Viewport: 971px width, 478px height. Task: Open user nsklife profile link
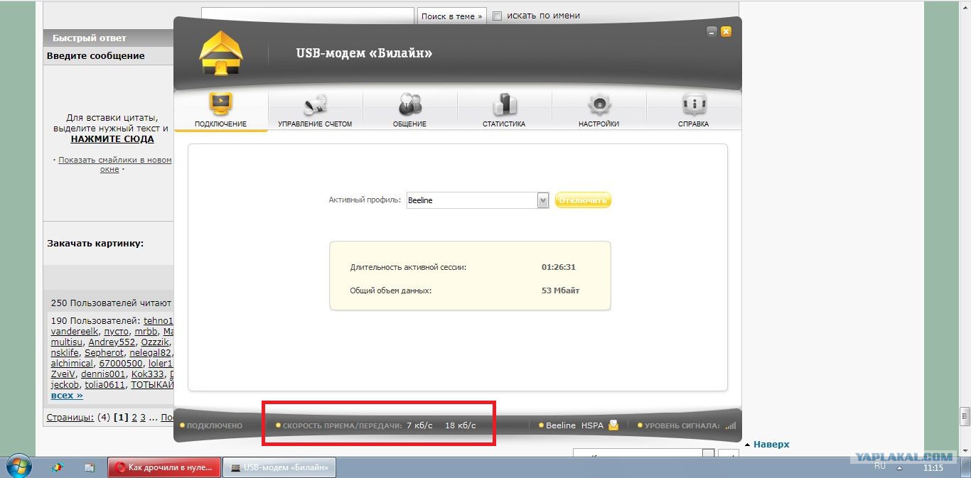[65, 353]
